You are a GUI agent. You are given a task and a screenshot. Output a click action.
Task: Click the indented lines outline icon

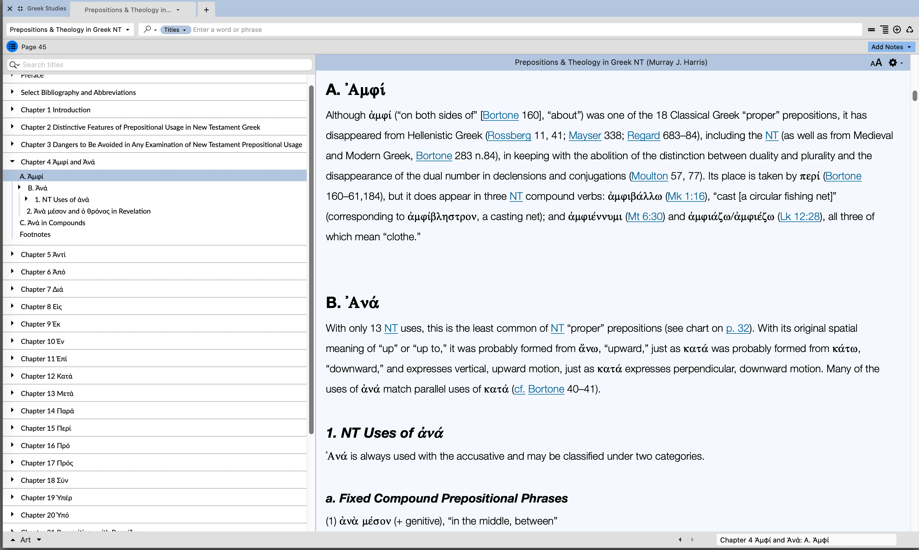pyautogui.click(x=885, y=30)
